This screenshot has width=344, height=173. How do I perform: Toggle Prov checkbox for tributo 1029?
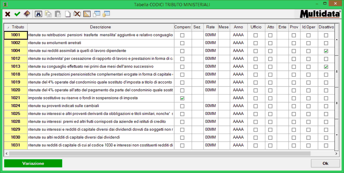coord(294,130)
